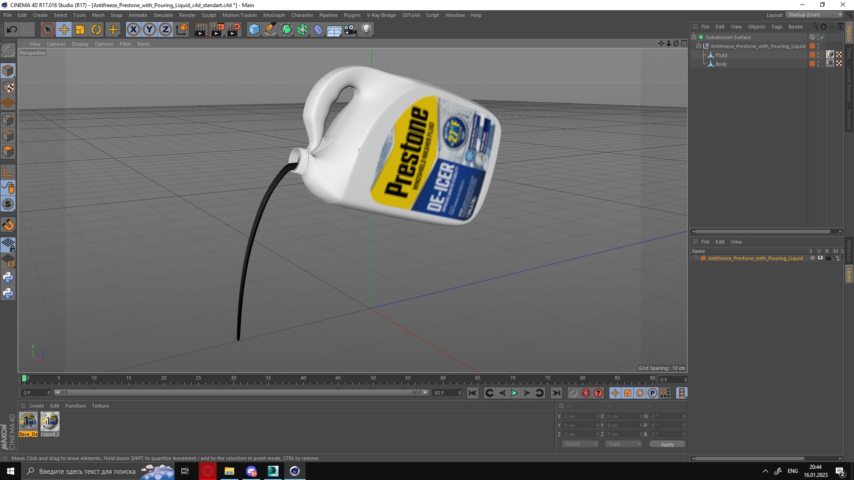Viewport: 854px width, 480px height.
Task: Click the H rotation field stepper arrows
Action: point(684,416)
